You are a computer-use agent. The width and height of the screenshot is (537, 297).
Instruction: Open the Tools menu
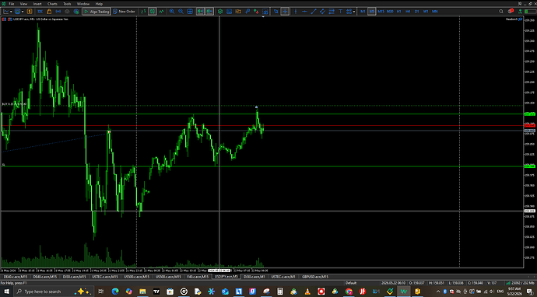coord(67,4)
